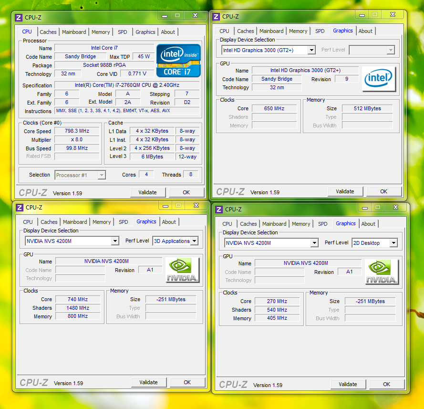The height and width of the screenshot is (409, 424).
Task: Click the CPU-Z title icon in the 3D Applications window
Action: (19, 208)
